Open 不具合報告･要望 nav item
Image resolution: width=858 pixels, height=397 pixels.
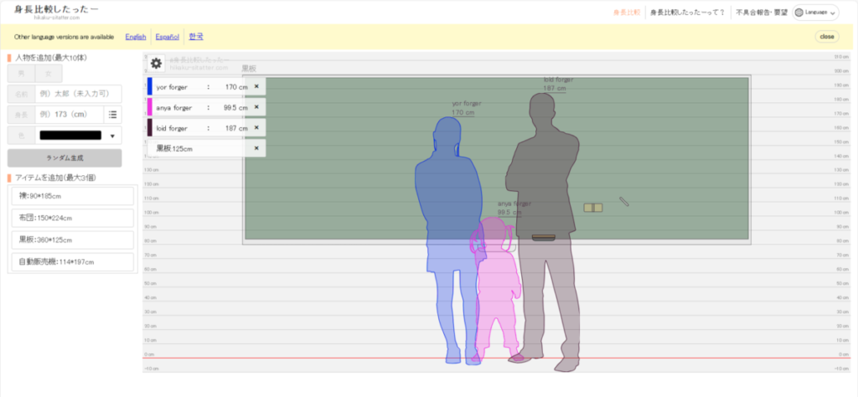[762, 13]
